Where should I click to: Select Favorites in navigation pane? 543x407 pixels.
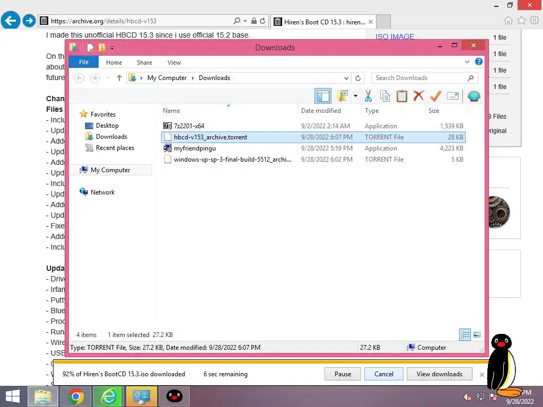(x=103, y=114)
